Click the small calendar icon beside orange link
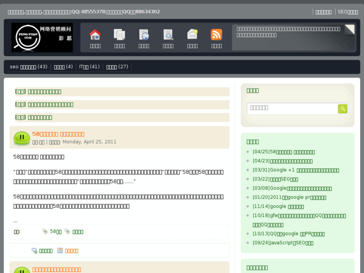 coord(60,250)
